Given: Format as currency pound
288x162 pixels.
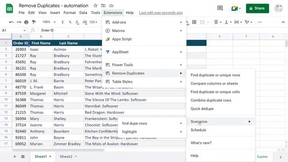Looking at the screenshot, I should coord(63,22).
